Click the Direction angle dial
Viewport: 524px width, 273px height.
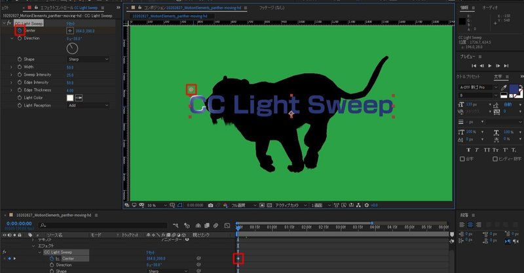pyautogui.click(x=72, y=49)
